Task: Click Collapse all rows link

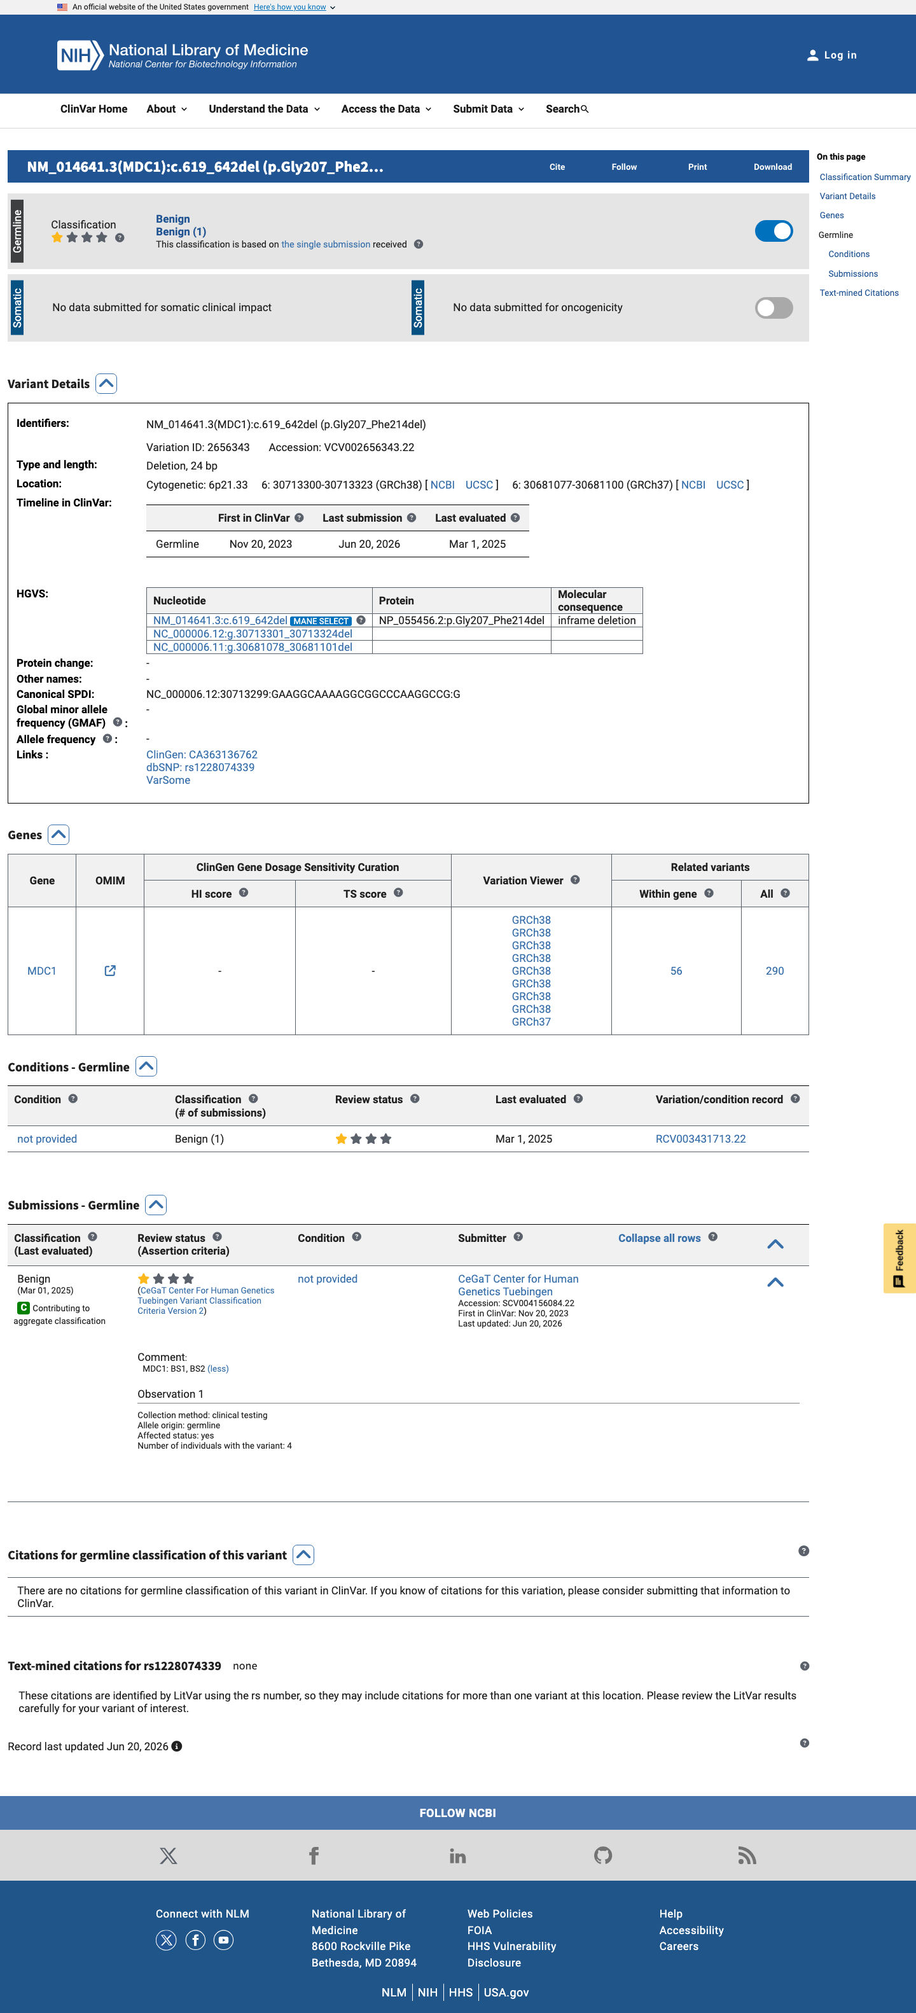Action: point(659,1239)
